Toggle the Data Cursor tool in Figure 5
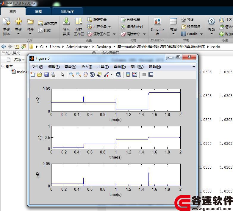This screenshot has height=211, width=233. pos(99,75)
